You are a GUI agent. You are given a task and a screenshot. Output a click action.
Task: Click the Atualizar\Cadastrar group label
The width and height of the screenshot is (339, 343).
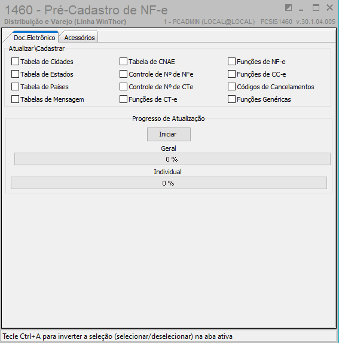click(x=36, y=48)
